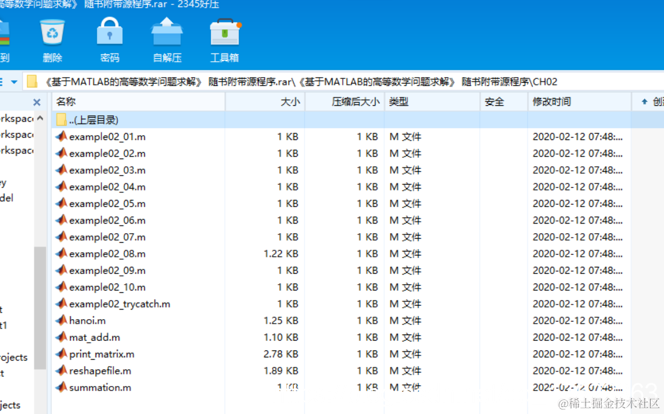Select file name print_matrix.m
This screenshot has width=664, height=414.
tap(101, 354)
